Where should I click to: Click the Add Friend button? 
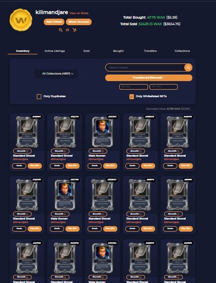[x=54, y=22]
